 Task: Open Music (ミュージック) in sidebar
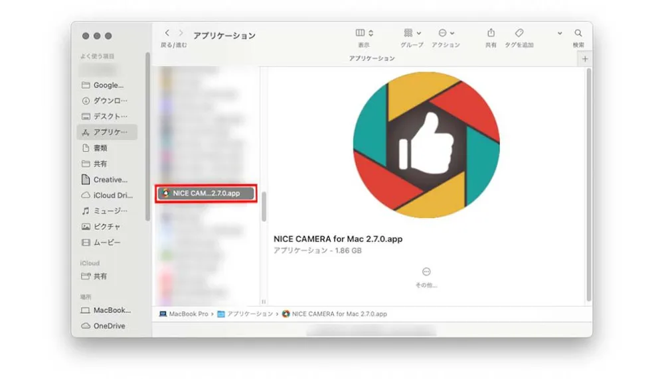(108, 211)
